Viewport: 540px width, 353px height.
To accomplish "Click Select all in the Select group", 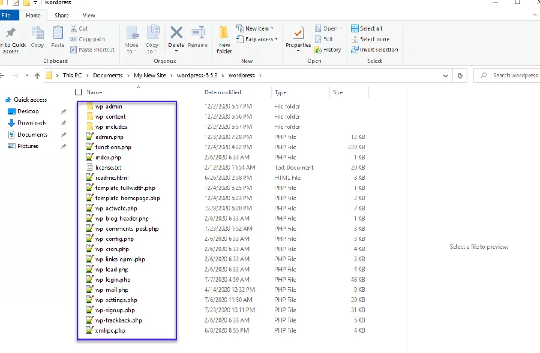I will pyautogui.click(x=367, y=29).
